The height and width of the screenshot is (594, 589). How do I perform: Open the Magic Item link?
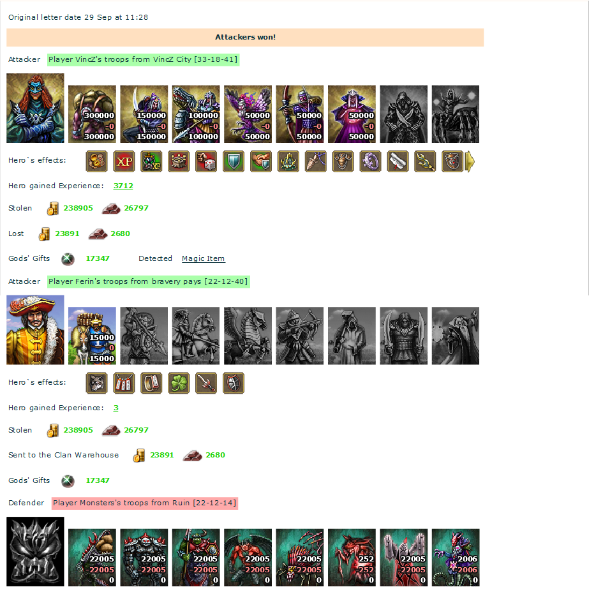click(x=204, y=258)
